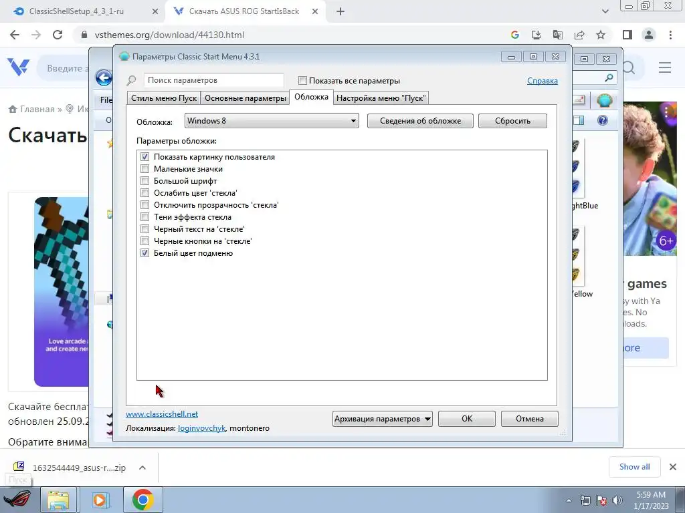Enable 'Маленькие значки' option
This screenshot has height=513, width=685.
[x=144, y=169]
